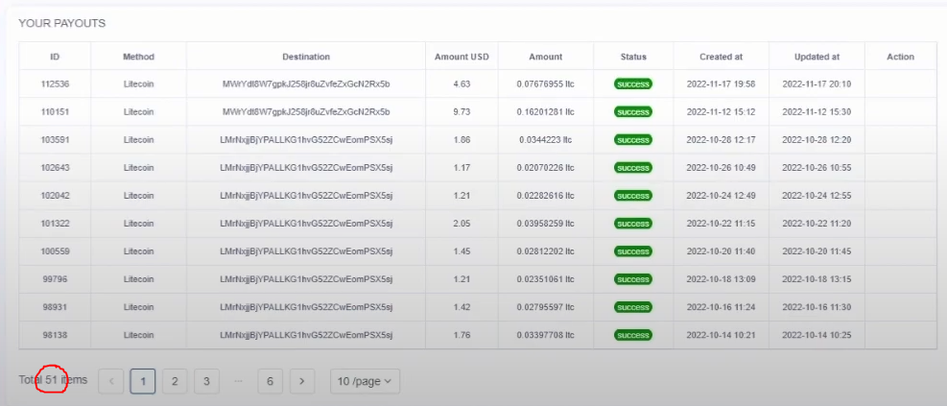947x406 pixels.
Task: Click created date 2022-11-17 19:58
Action: coord(722,84)
